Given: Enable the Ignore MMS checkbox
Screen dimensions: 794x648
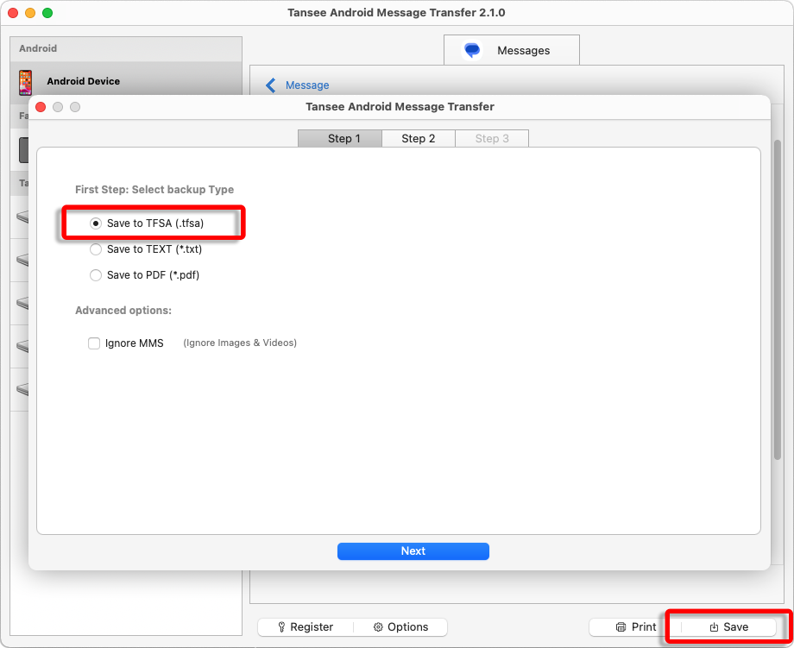Looking at the screenshot, I should [94, 343].
